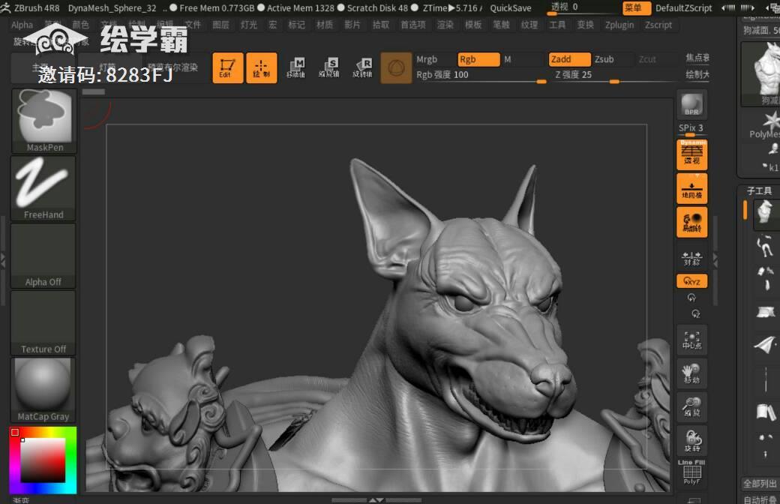Open the 灯光 (Light) menu
780x504 pixels.
click(249, 25)
